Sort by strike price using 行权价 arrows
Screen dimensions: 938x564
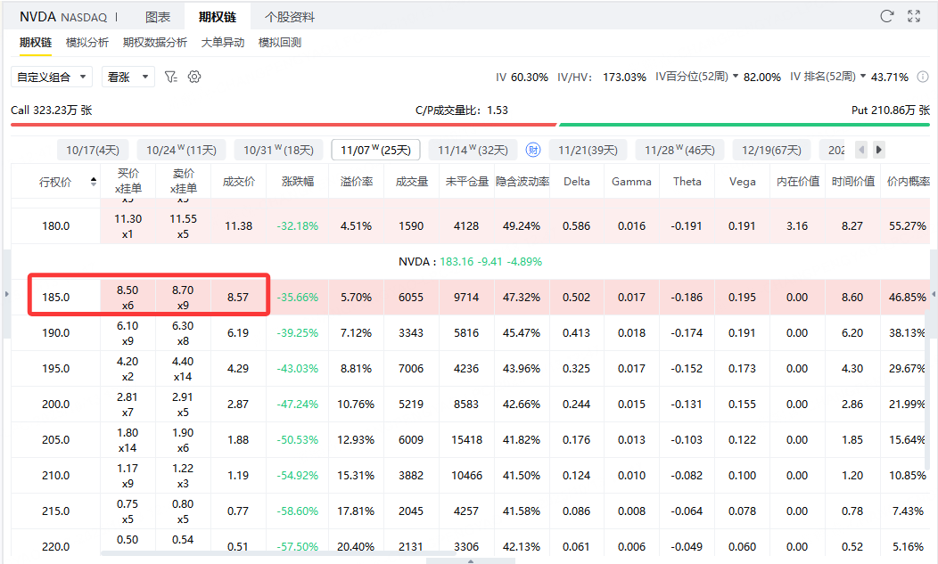tap(94, 181)
